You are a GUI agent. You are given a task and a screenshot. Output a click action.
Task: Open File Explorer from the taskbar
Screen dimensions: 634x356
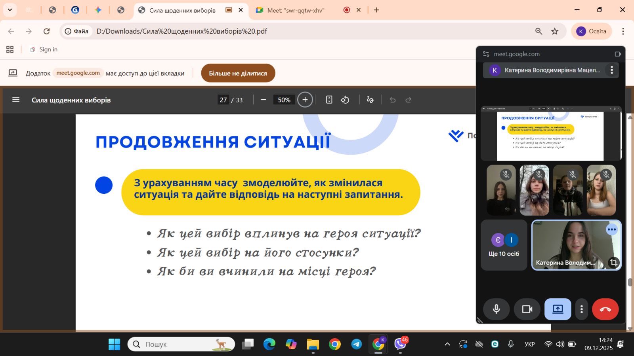coord(313,344)
